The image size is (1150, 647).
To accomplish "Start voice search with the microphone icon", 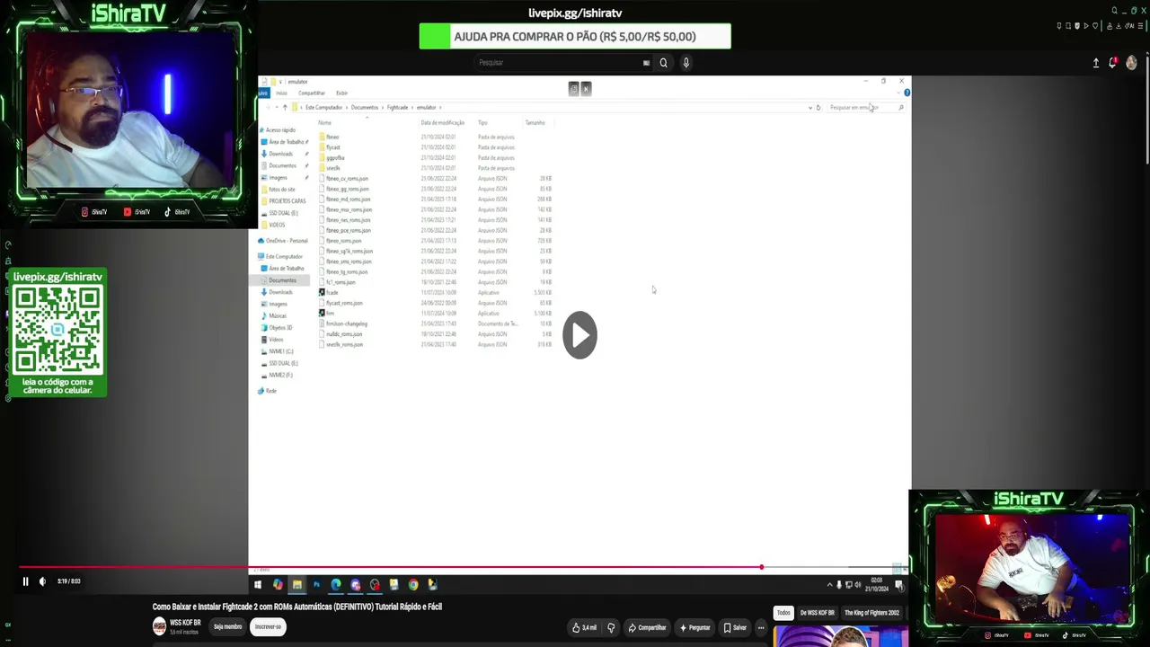I will (x=686, y=63).
